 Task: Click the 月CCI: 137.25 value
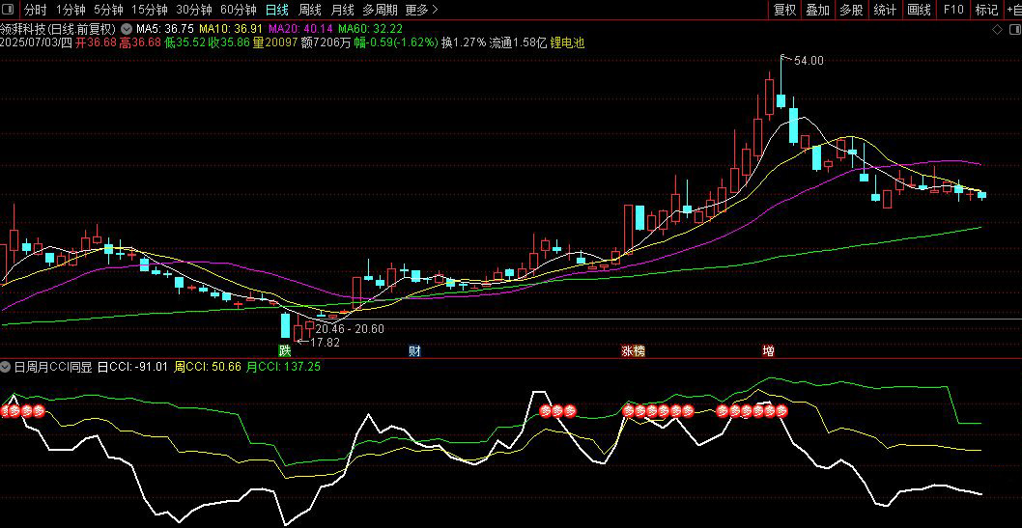tap(283, 367)
